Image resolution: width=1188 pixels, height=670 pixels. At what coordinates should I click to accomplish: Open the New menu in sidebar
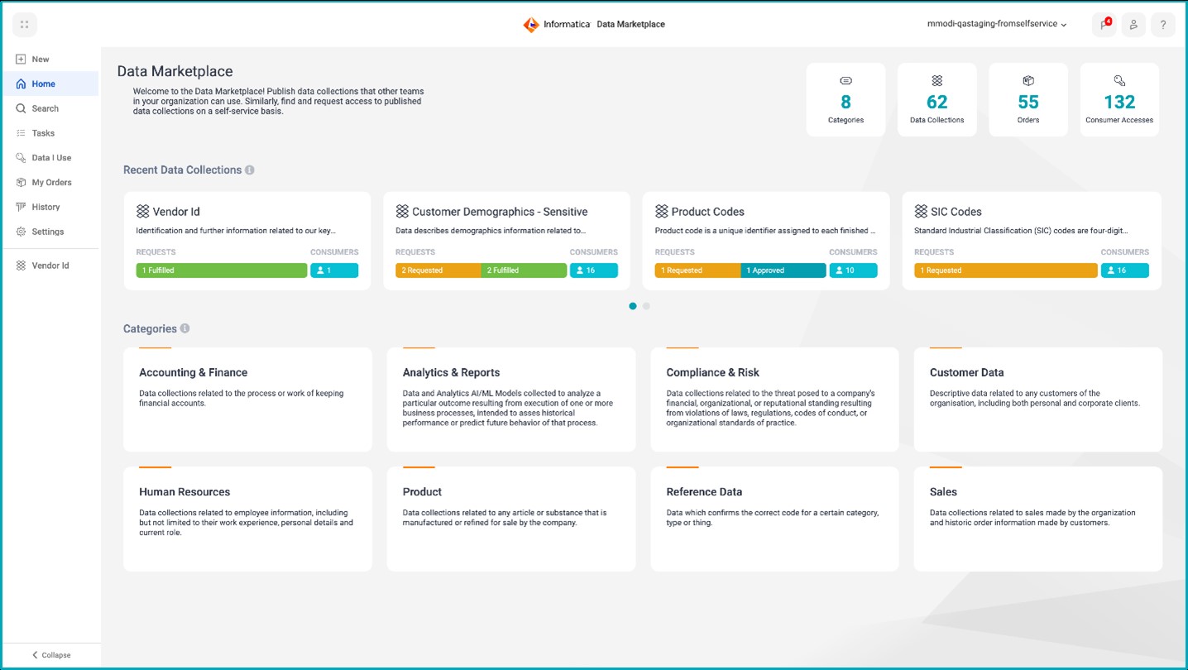(40, 60)
